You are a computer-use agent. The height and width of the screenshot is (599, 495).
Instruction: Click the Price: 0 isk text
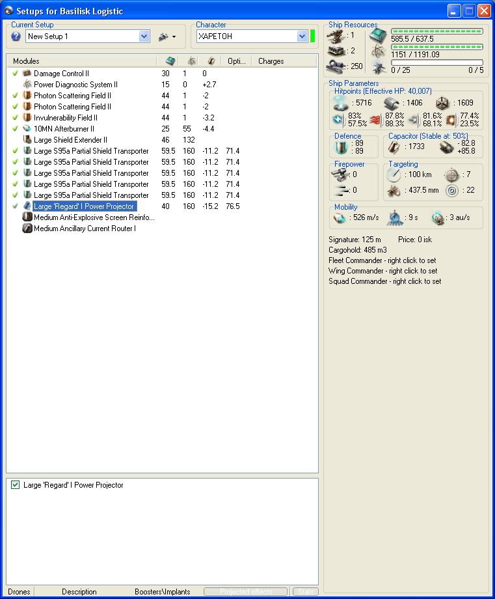(415, 240)
